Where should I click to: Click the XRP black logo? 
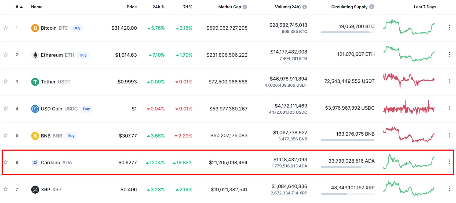(x=35, y=190)
